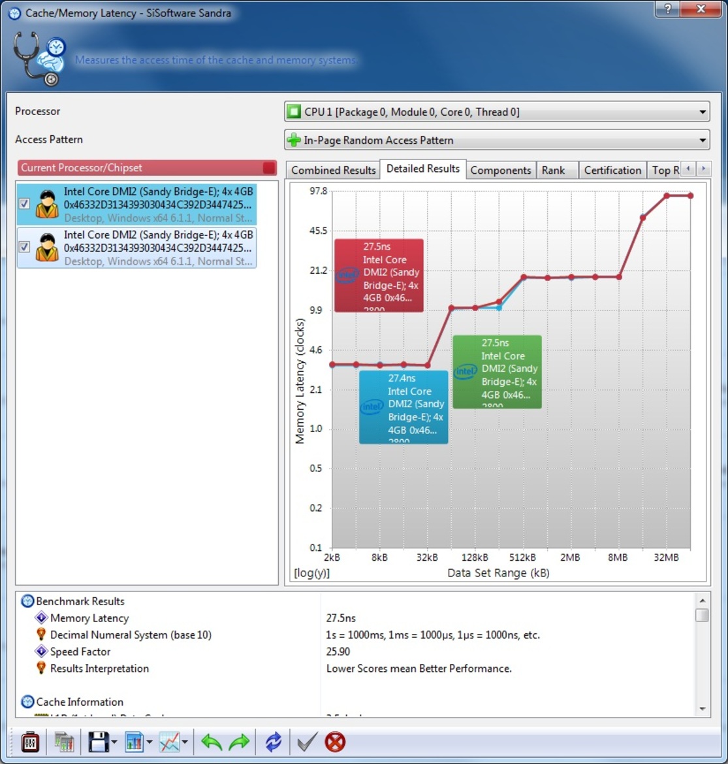Click the results panel scroll down arrow
Viewport: 728px width, 764px height.
coord(702,709)
